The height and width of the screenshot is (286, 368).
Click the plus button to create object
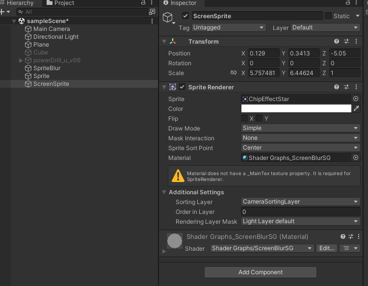point(2,12)
